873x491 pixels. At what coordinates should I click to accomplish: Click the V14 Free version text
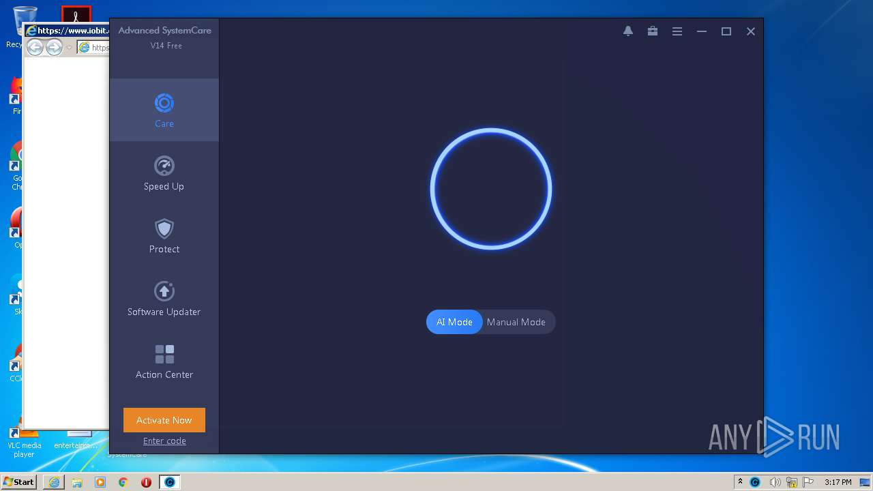coord(166,46)
